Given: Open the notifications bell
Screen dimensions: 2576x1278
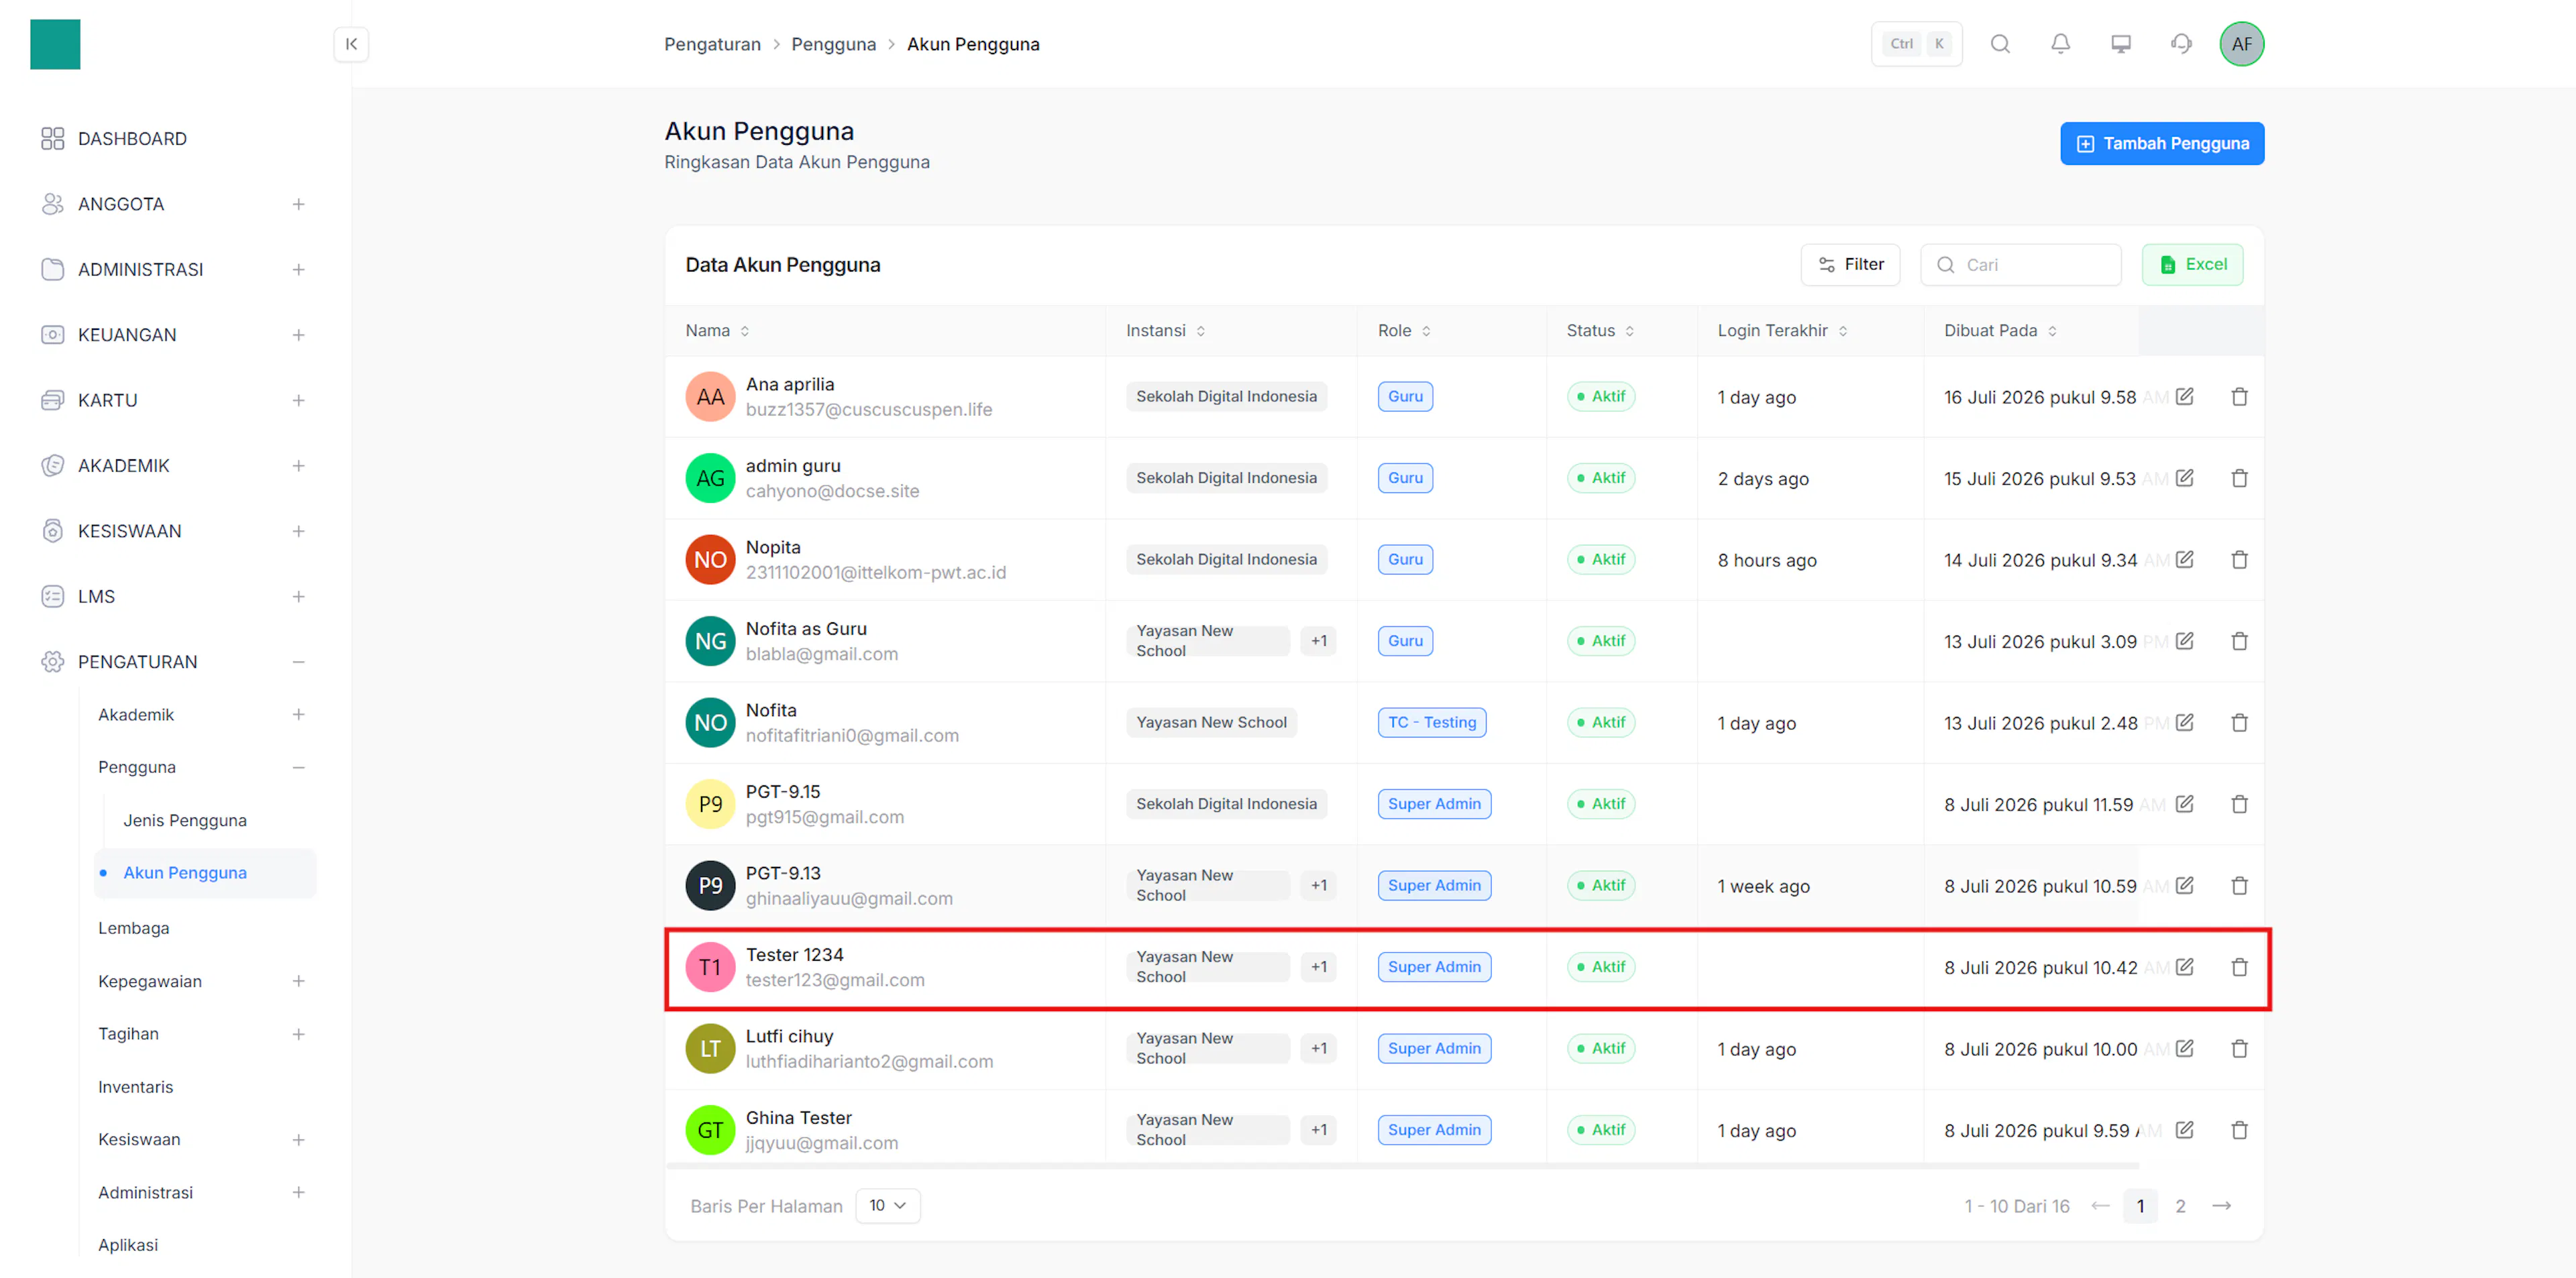Looking at the screenshot, I should point(2060,44).
